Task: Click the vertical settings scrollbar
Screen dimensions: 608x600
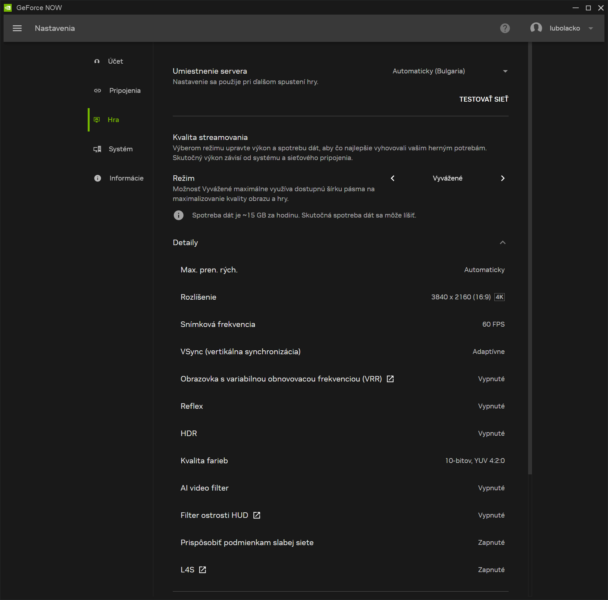Action: (x=530, y=260)
